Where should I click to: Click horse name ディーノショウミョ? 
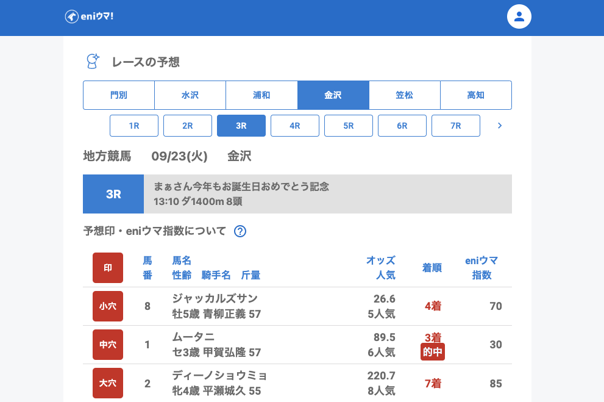tap(220, 375)
